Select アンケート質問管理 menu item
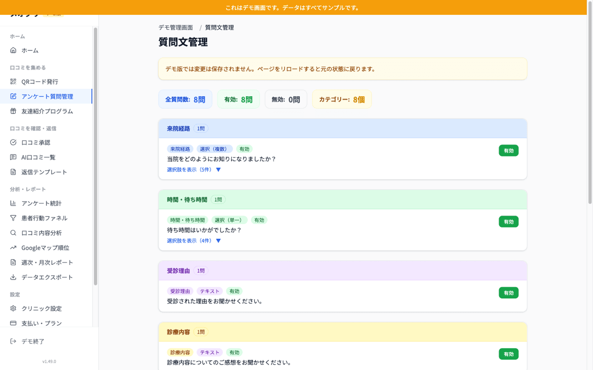This screenshot has width=593, height=370. 46,96
